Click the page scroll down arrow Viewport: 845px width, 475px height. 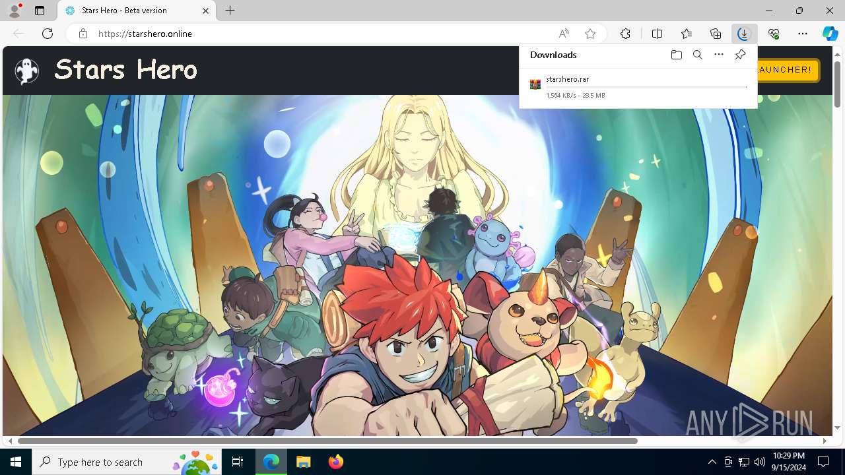[837, 428]
